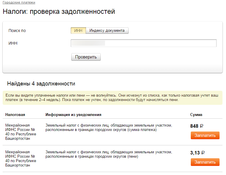Click the Проверить button
This screenshot has height=175, width=226.
(x=86, y=57)
